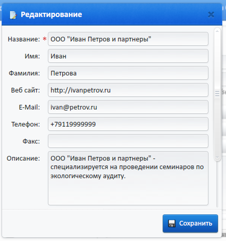Click the Телефон input field

coord(128,124)
